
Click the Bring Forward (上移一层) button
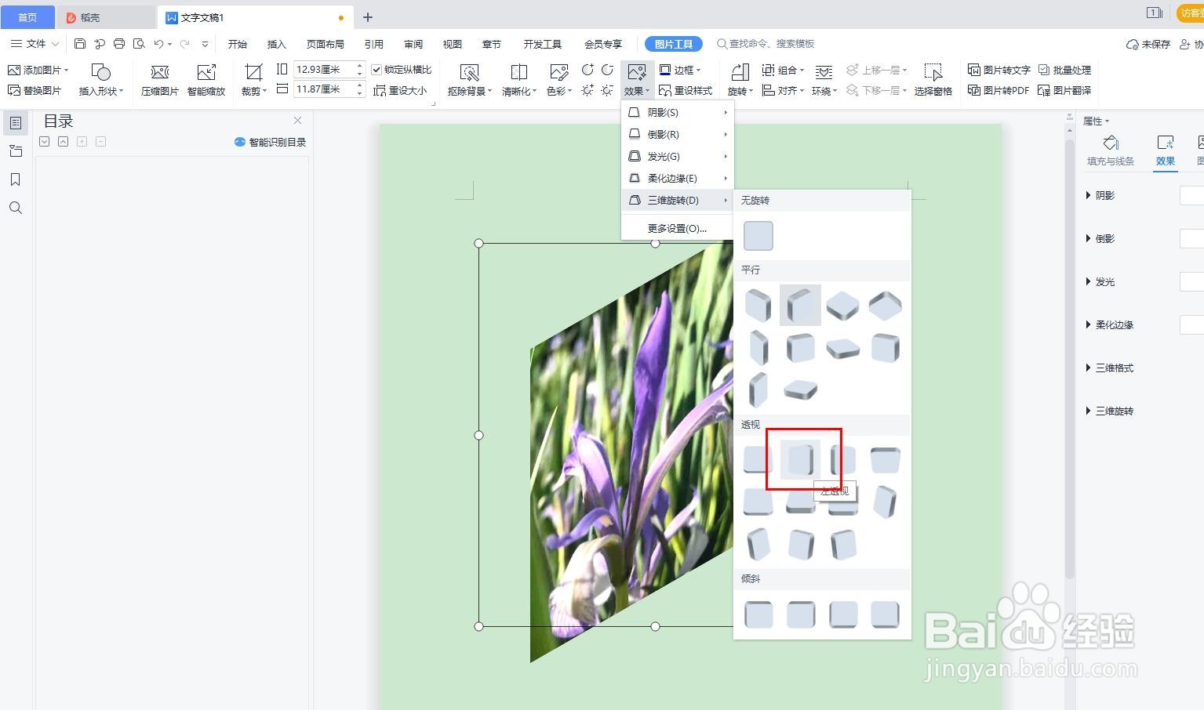tap(877, 70)
